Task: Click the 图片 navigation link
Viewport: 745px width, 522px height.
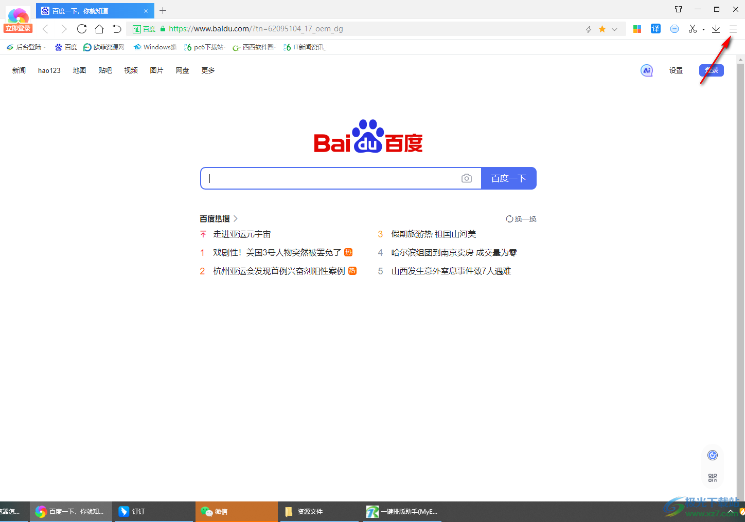Action: pos(156,70)
